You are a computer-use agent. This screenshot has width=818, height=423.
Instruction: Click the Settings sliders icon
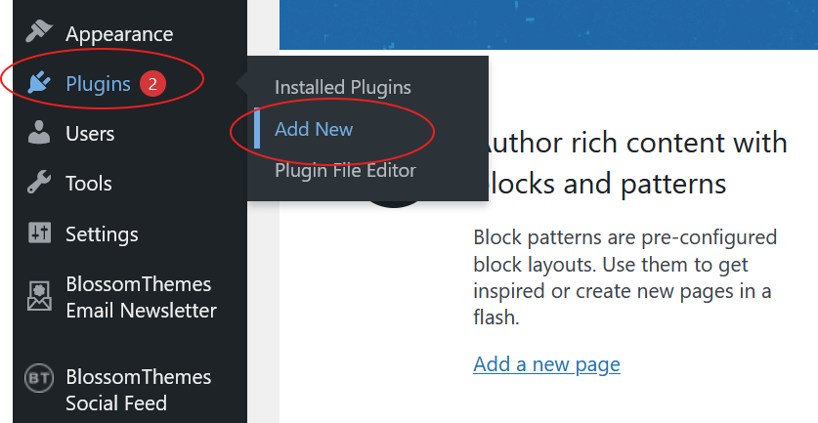(x=40, y=233)
